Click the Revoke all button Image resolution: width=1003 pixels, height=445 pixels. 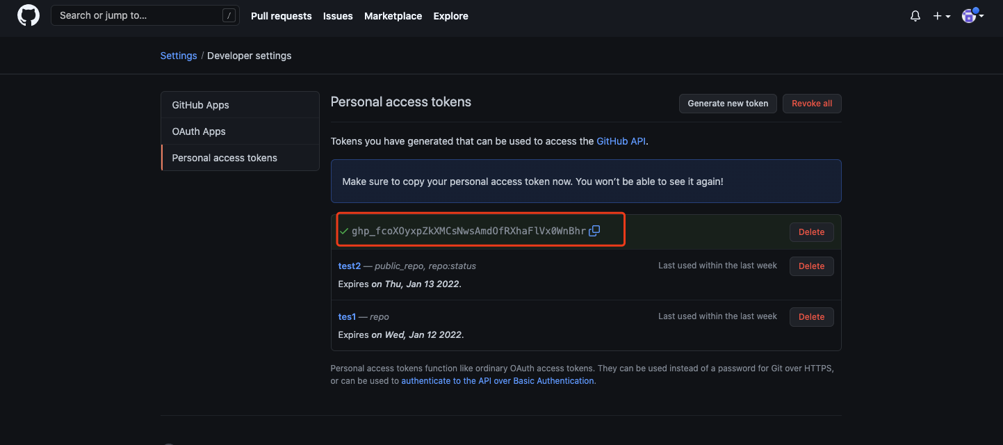point(812,104)
